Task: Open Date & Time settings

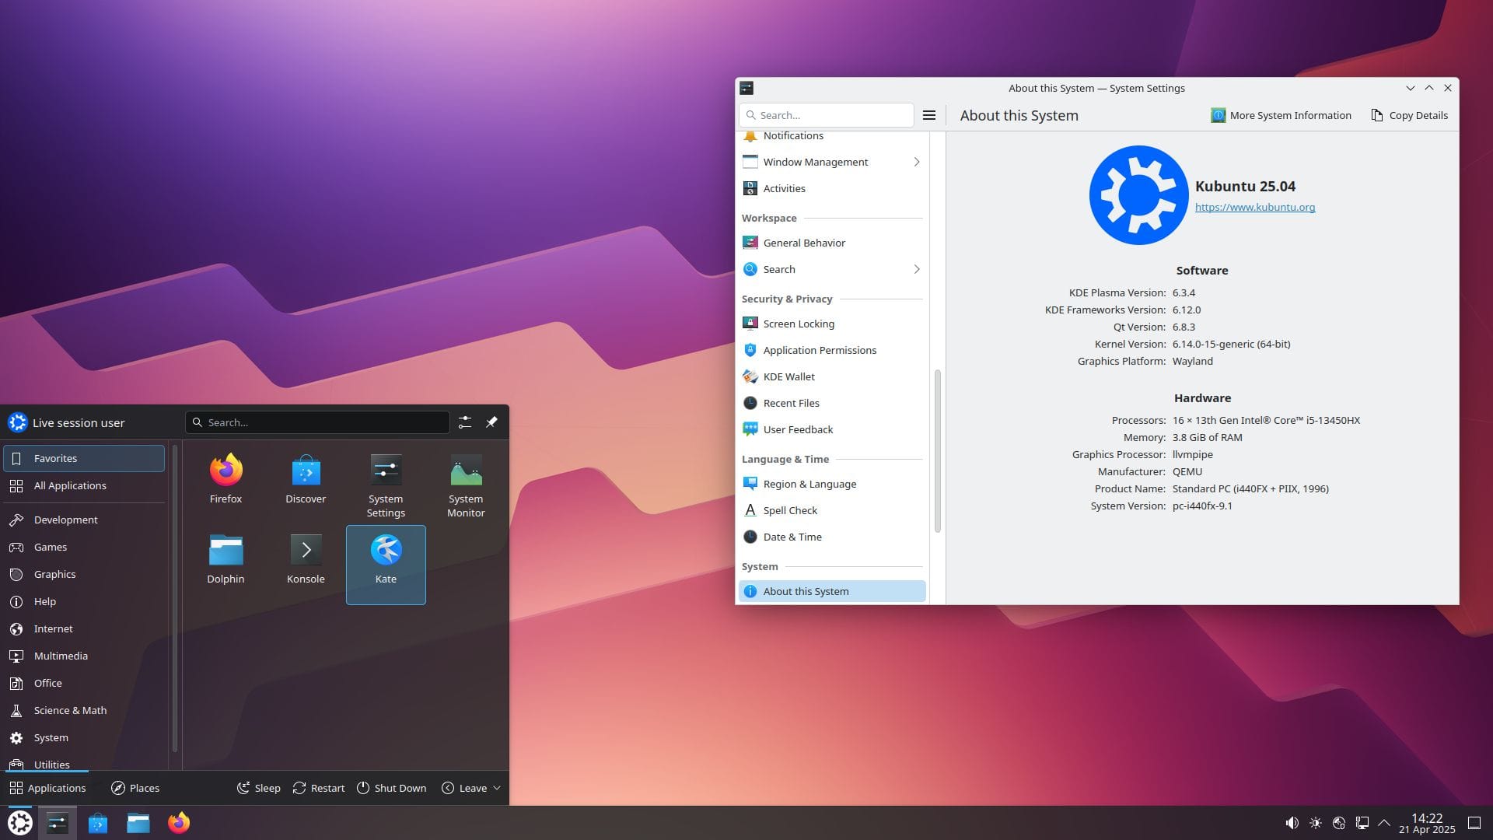Action: point(792,536)
